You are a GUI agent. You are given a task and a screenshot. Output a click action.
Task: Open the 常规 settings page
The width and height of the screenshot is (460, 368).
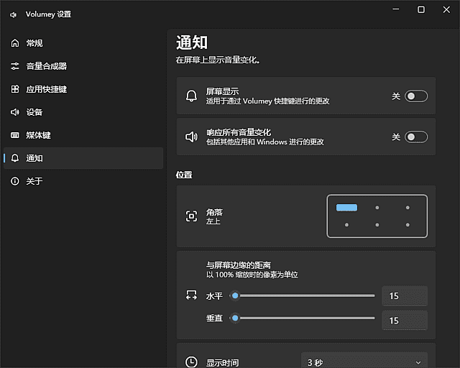coord(83,43)
